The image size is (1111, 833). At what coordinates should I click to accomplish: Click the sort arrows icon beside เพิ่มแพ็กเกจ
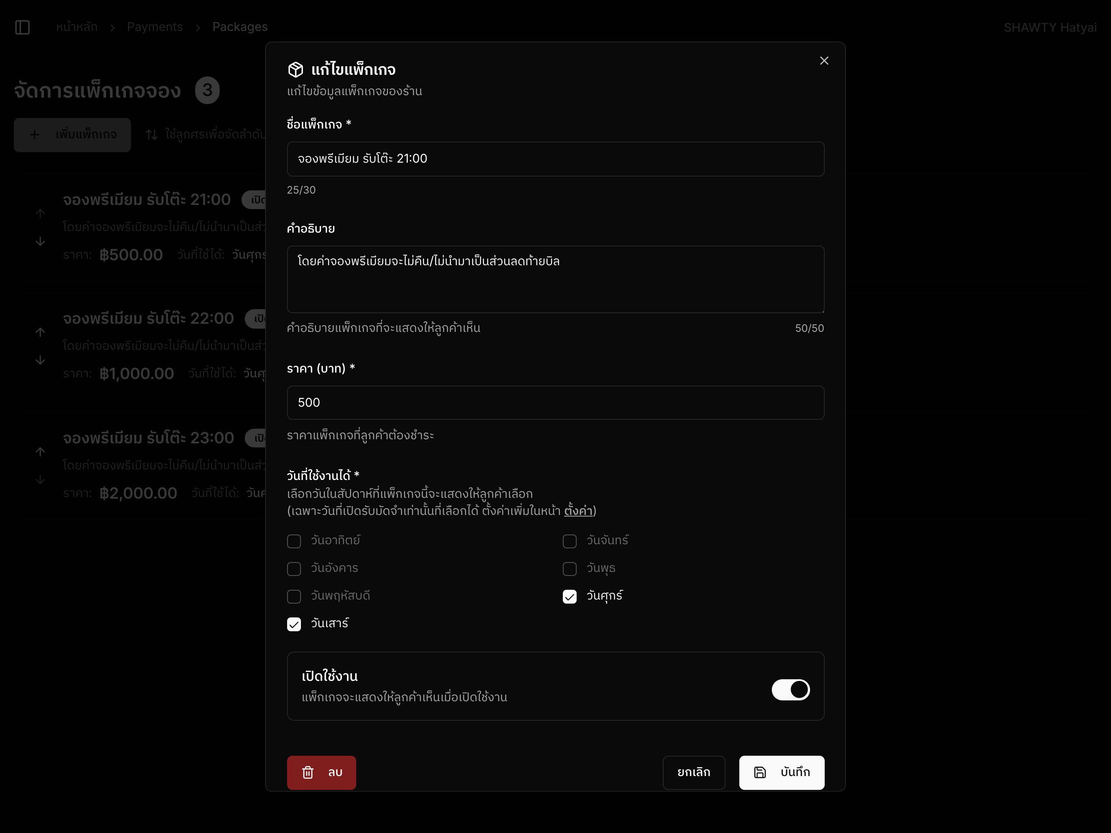pyautogui.click(x=152, y=135)
